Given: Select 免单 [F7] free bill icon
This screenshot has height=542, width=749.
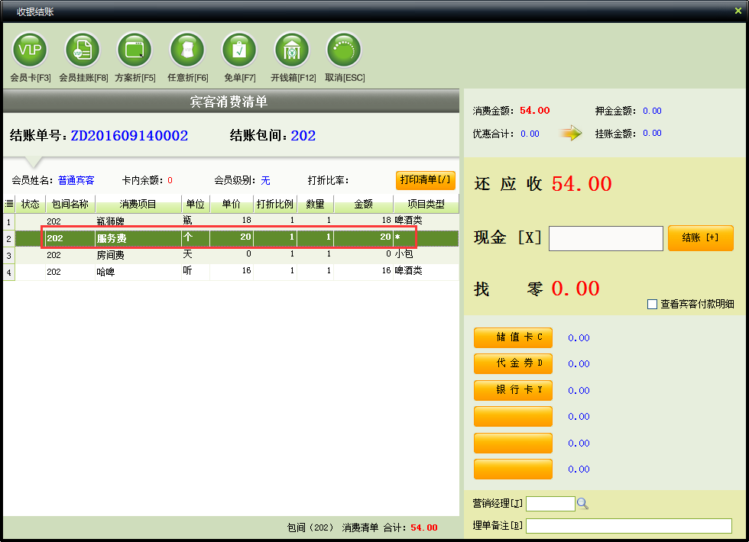Looking at the screenshot, I should [239, 50].
